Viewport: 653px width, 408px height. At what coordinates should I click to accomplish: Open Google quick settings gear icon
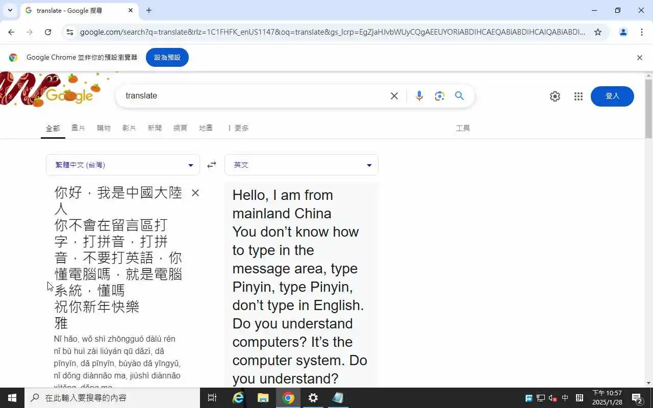(555, 96)
